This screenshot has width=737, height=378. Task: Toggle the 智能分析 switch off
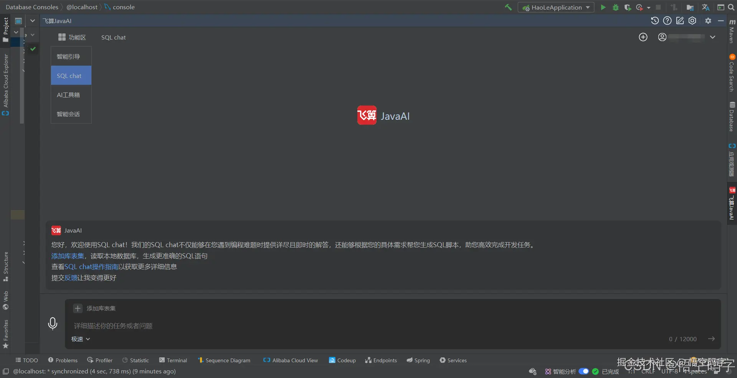583,371
